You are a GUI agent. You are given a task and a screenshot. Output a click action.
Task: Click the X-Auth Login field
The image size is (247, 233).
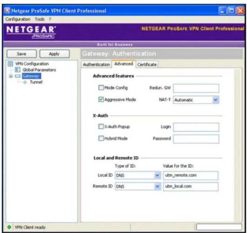click(x=196, y=127)
